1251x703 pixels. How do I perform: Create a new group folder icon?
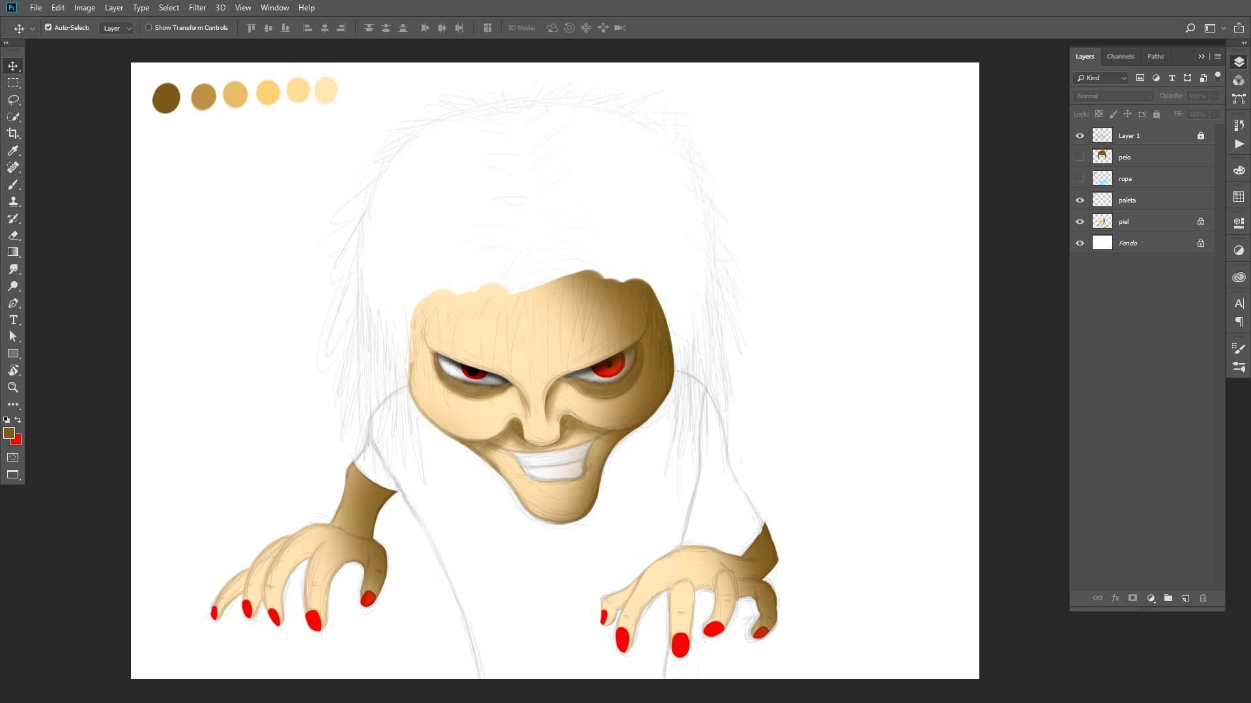tap(1168, 598)
